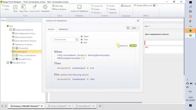Click Комментарий link in Else clause
The width and height of the screenshot is (196, 110).
point(79,79)
